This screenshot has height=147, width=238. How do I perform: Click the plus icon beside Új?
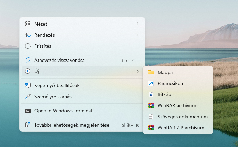(28, 71)
